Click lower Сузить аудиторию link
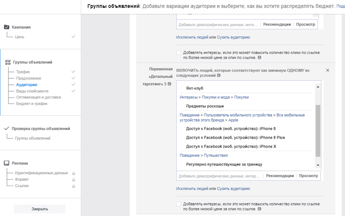Viewport: 345px width, 216px height. coord(234,189)
